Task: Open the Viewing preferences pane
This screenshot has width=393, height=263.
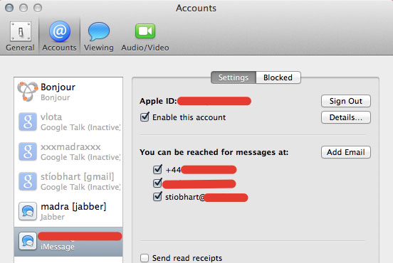Action: click(x=98, y=36)
